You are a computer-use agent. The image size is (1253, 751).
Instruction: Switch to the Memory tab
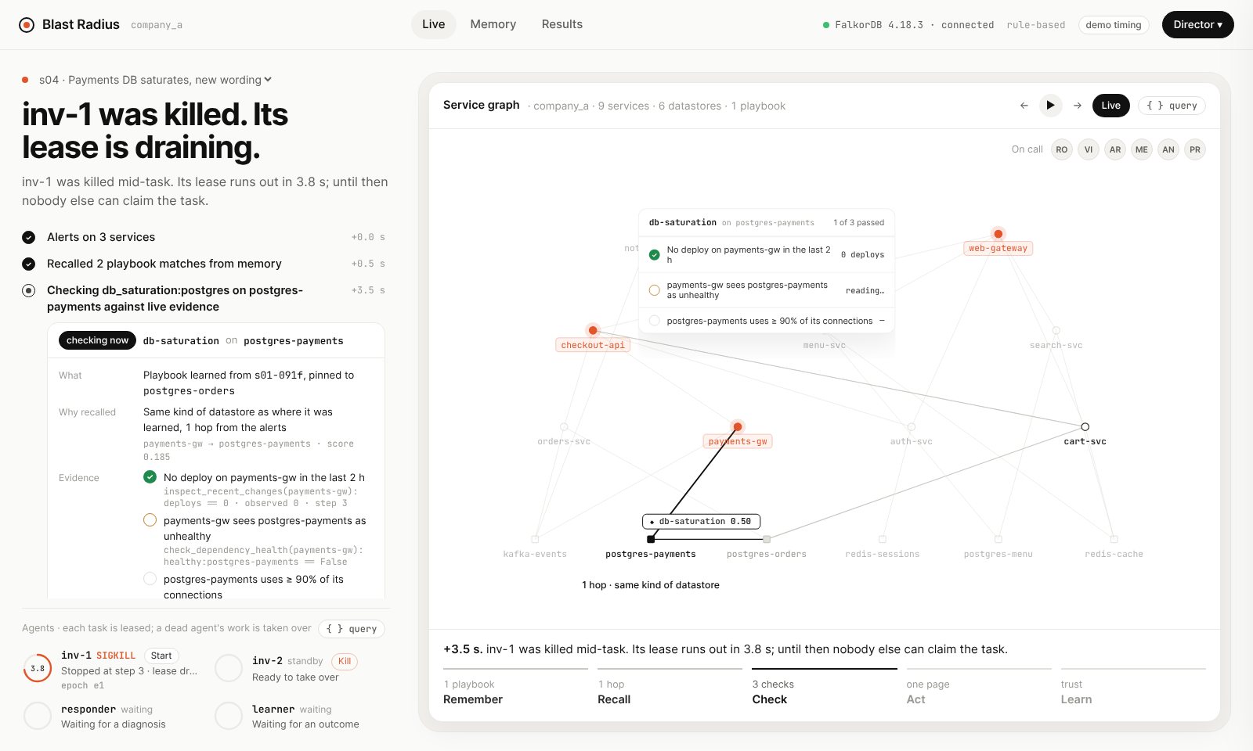493,24
